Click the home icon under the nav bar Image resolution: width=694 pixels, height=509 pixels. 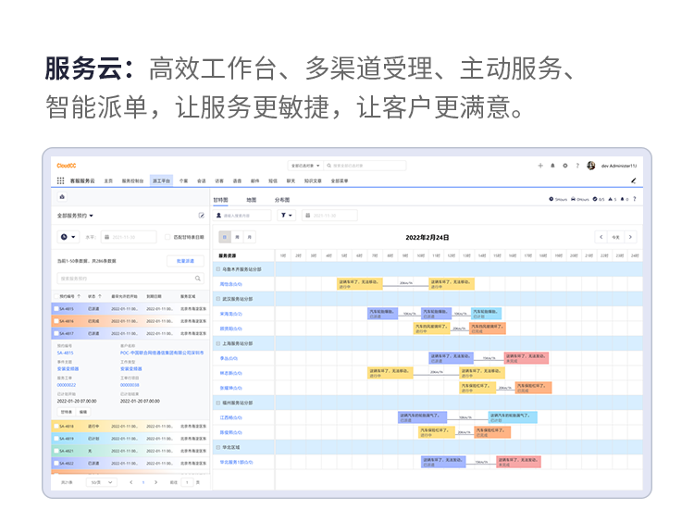[62, 196]
